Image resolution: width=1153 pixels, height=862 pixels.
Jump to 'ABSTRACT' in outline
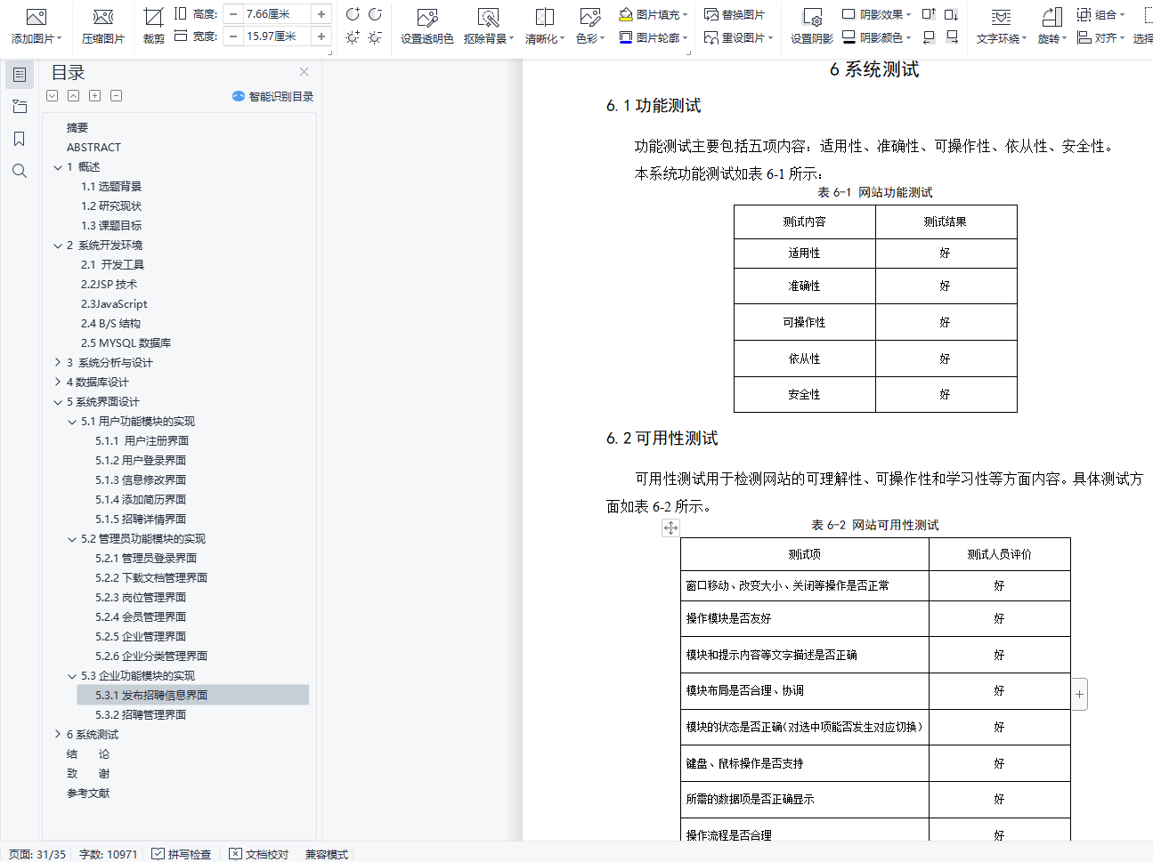click(x=93, y=148)
